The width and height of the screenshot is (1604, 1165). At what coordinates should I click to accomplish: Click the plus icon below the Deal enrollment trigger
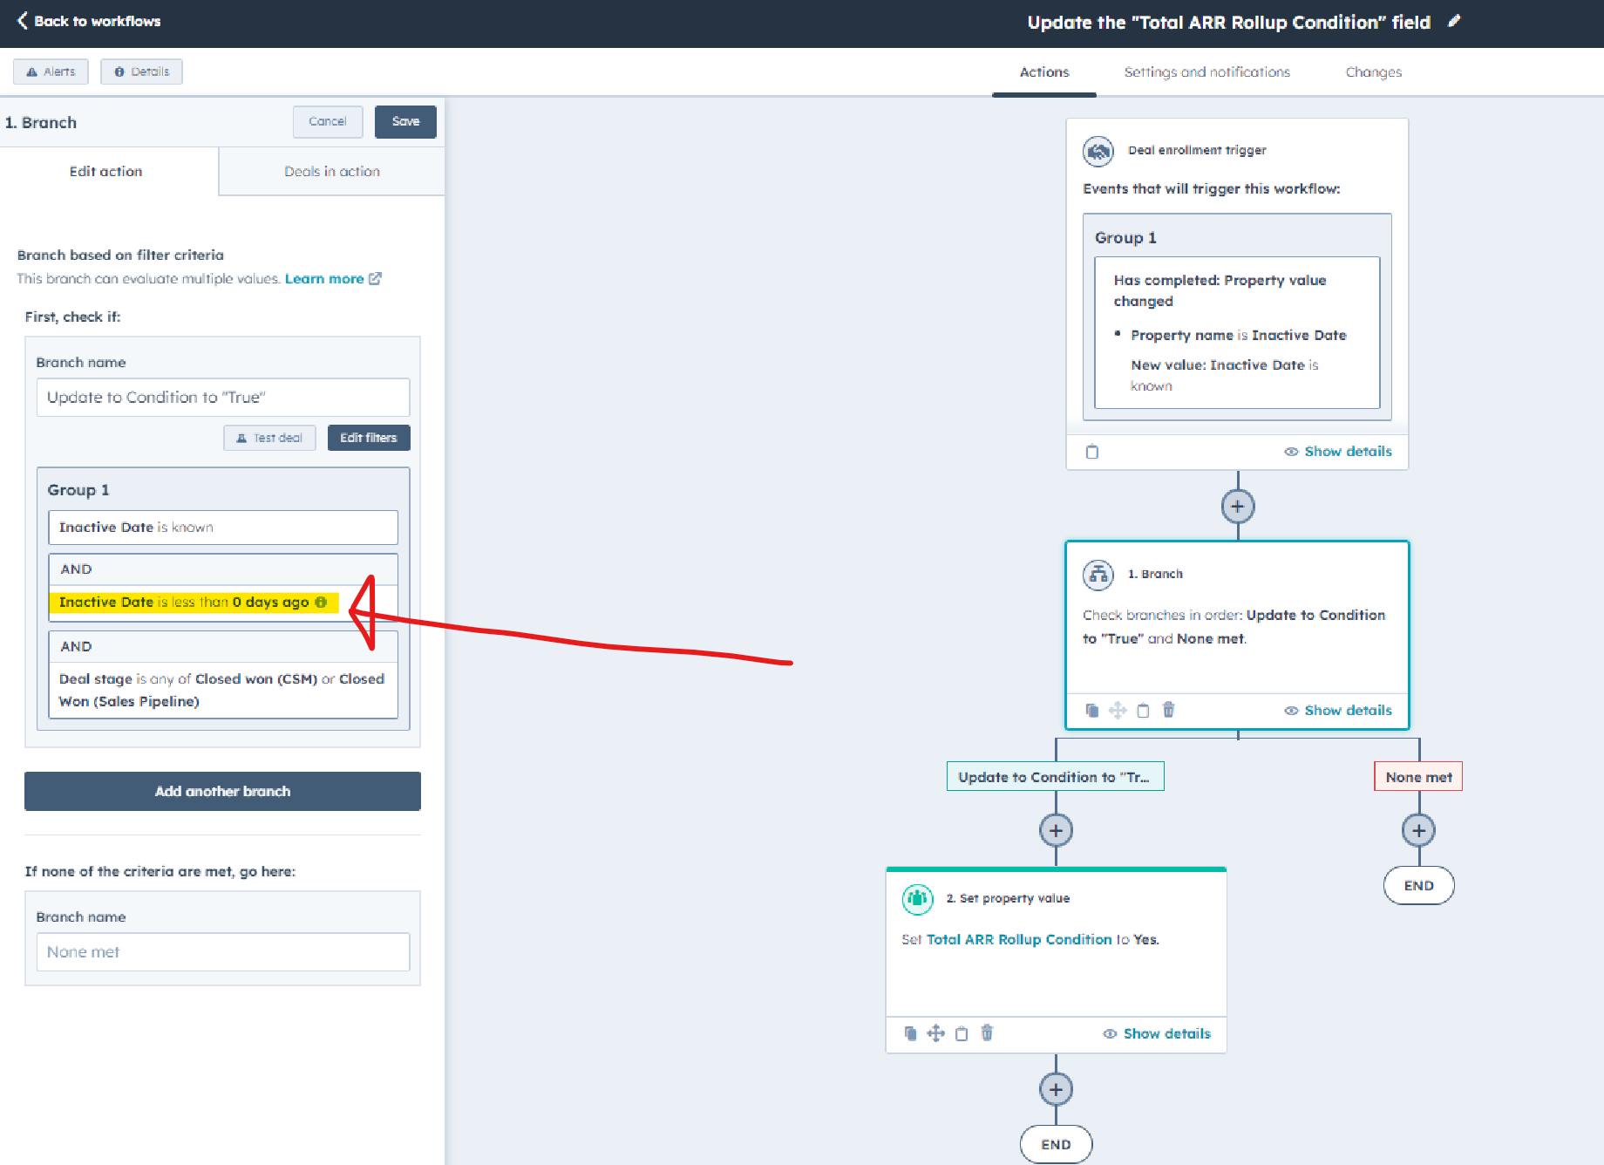1236,506
